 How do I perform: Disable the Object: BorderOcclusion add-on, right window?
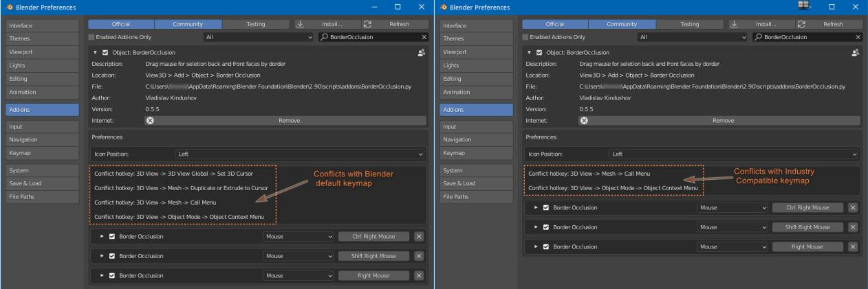point(539,52)
